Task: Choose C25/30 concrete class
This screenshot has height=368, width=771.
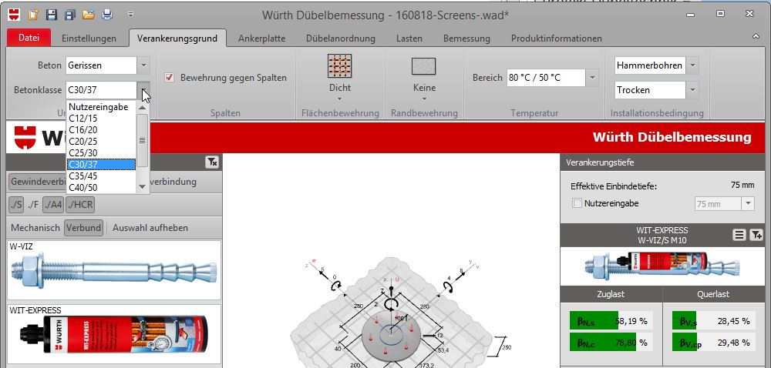Action: click(101, 152)
